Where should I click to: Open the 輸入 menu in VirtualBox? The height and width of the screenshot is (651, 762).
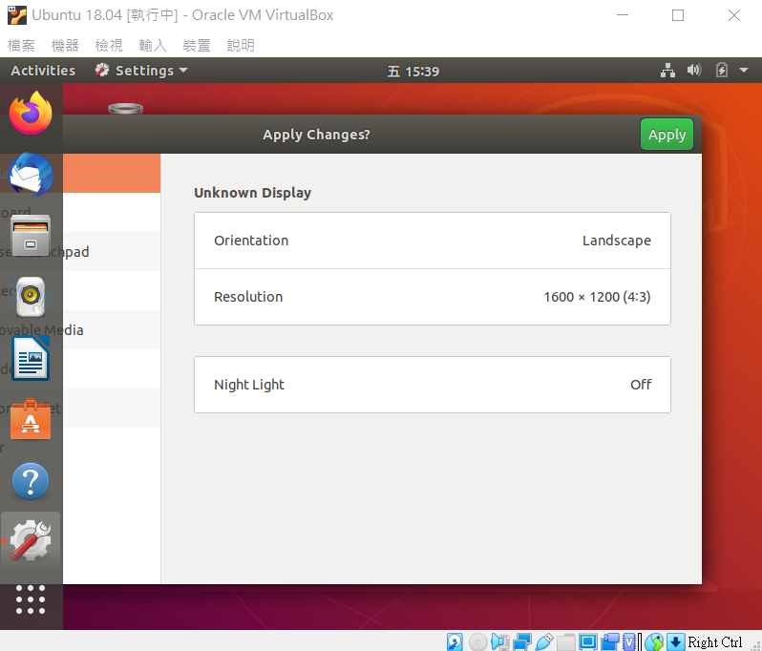[153, 46]
